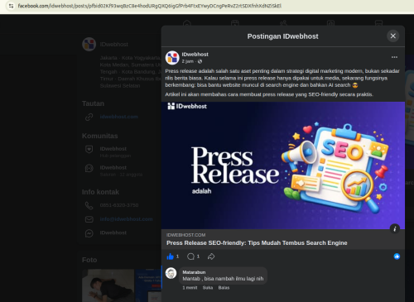Open photo of person lying down in Foto

click(x=108, y=285)
